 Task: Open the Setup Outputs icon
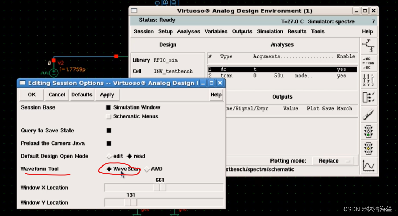368,98
